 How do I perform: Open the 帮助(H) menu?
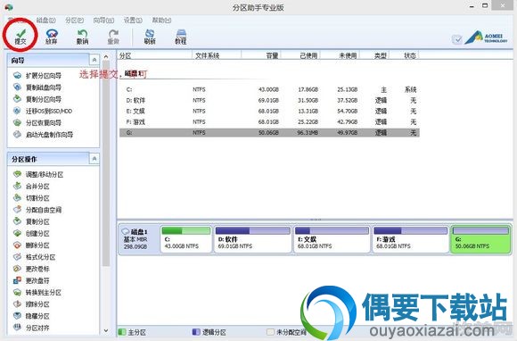(161, 21)
